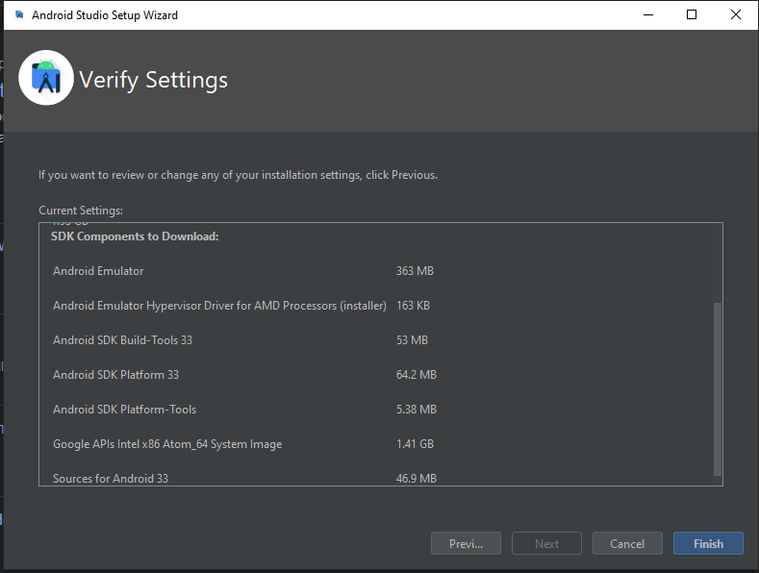This screenshot has height=573, width=759.
Task: Click the 53 MB size value
Action: pos(412,340)
